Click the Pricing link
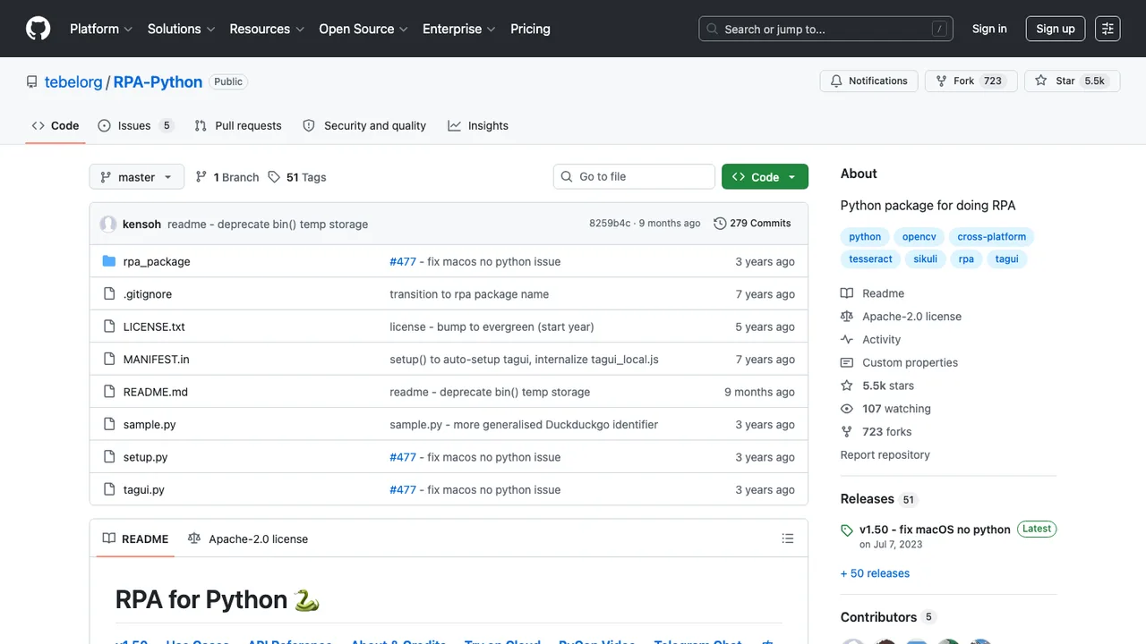 point(530,29)
